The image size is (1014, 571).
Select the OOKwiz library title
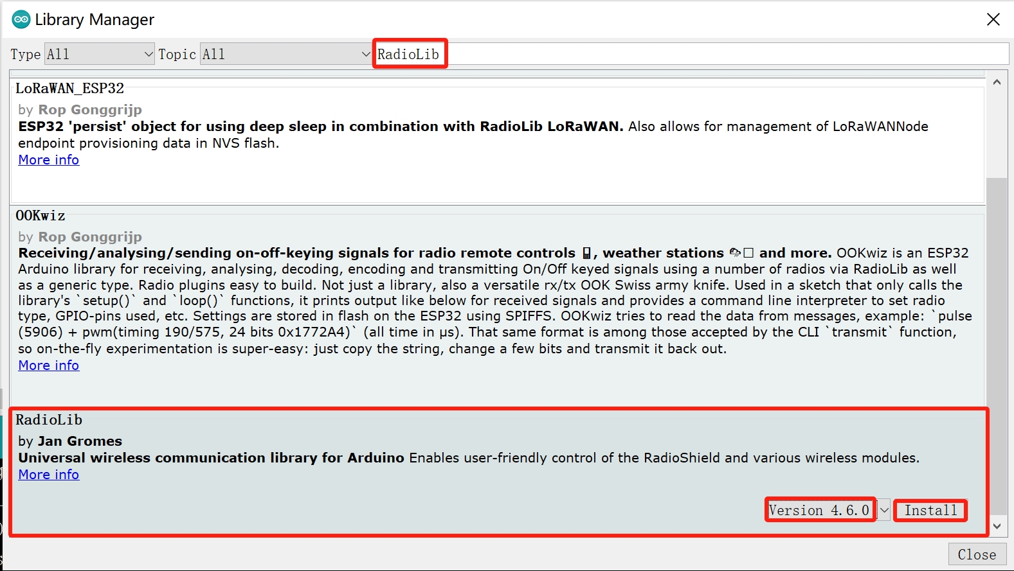tap(41, 215)
